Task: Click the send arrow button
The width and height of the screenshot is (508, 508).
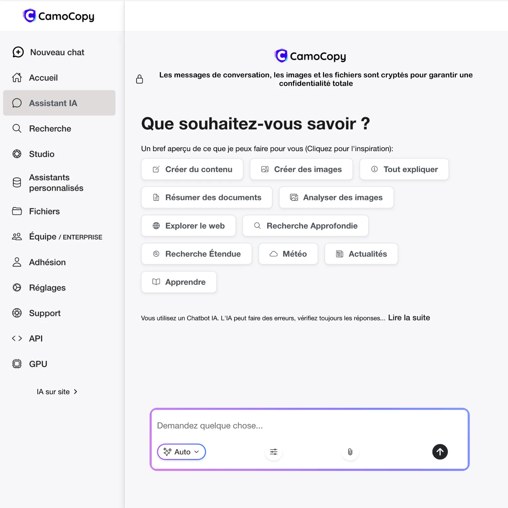Action: tap(440, 452)
